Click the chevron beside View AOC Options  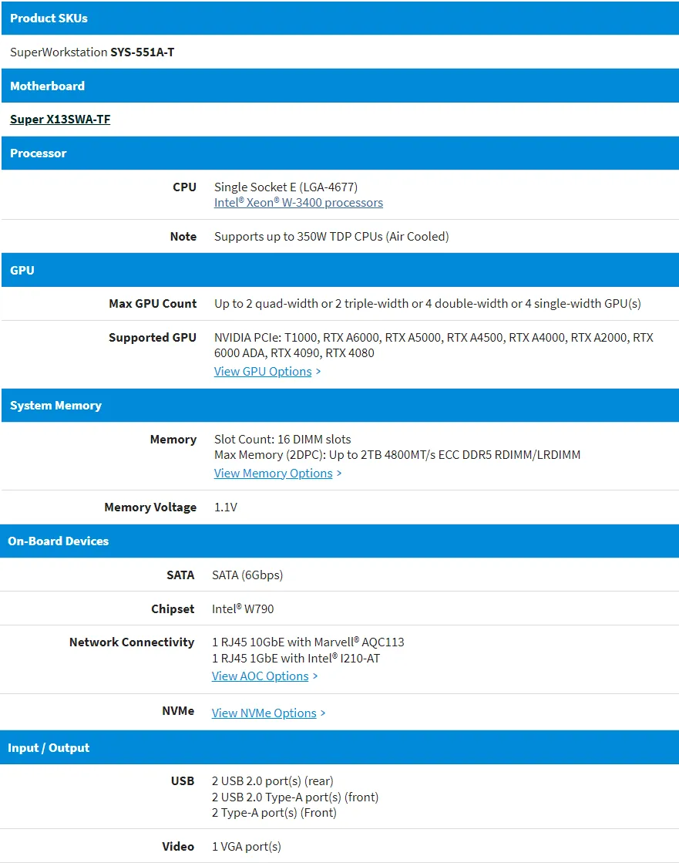click(315, 676)
